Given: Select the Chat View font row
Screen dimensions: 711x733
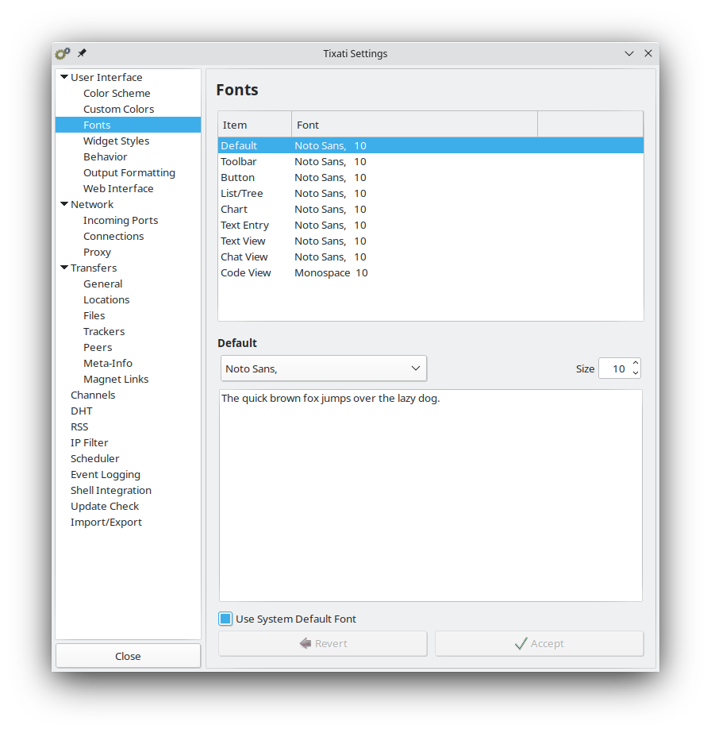Looking at the screenshot, I should 431,257.
